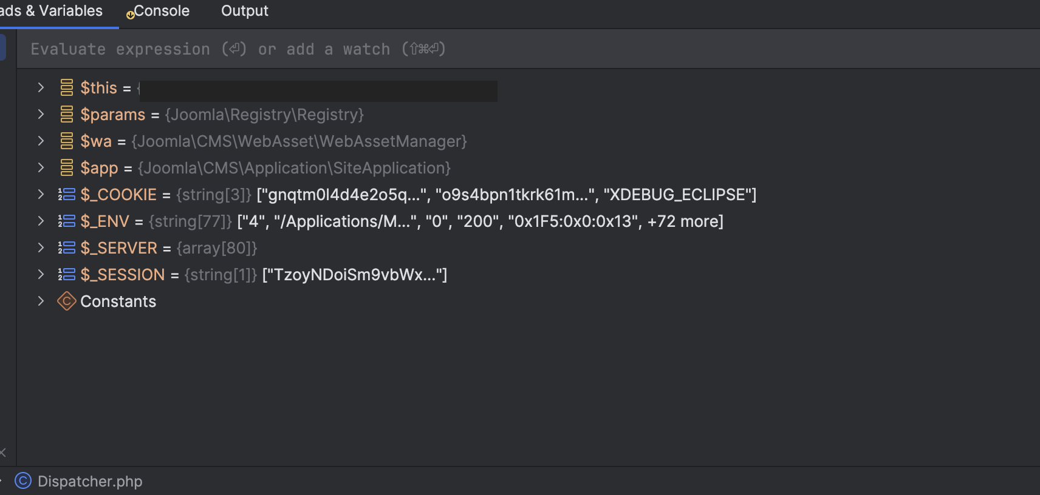Expand the $this variable node
The width and height of the screenshot is (1040, 495).
[x=41, y=87]
